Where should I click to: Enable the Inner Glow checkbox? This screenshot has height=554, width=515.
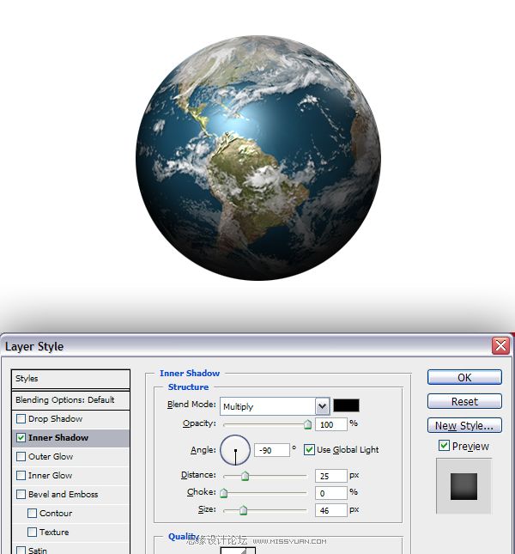point(21,475)
